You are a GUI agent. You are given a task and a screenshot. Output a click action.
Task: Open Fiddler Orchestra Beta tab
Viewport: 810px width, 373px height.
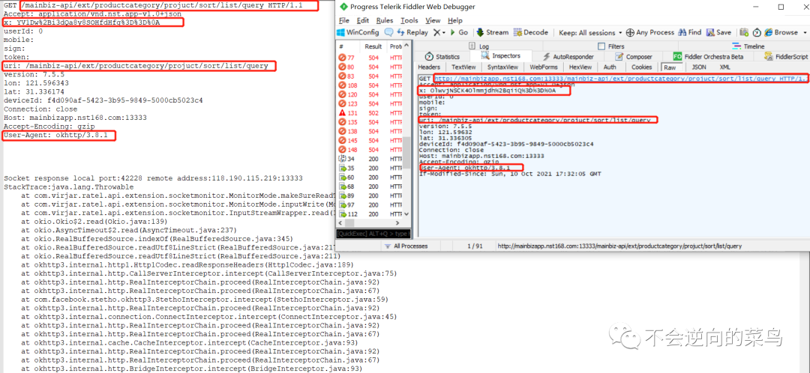tap(708, 57)
